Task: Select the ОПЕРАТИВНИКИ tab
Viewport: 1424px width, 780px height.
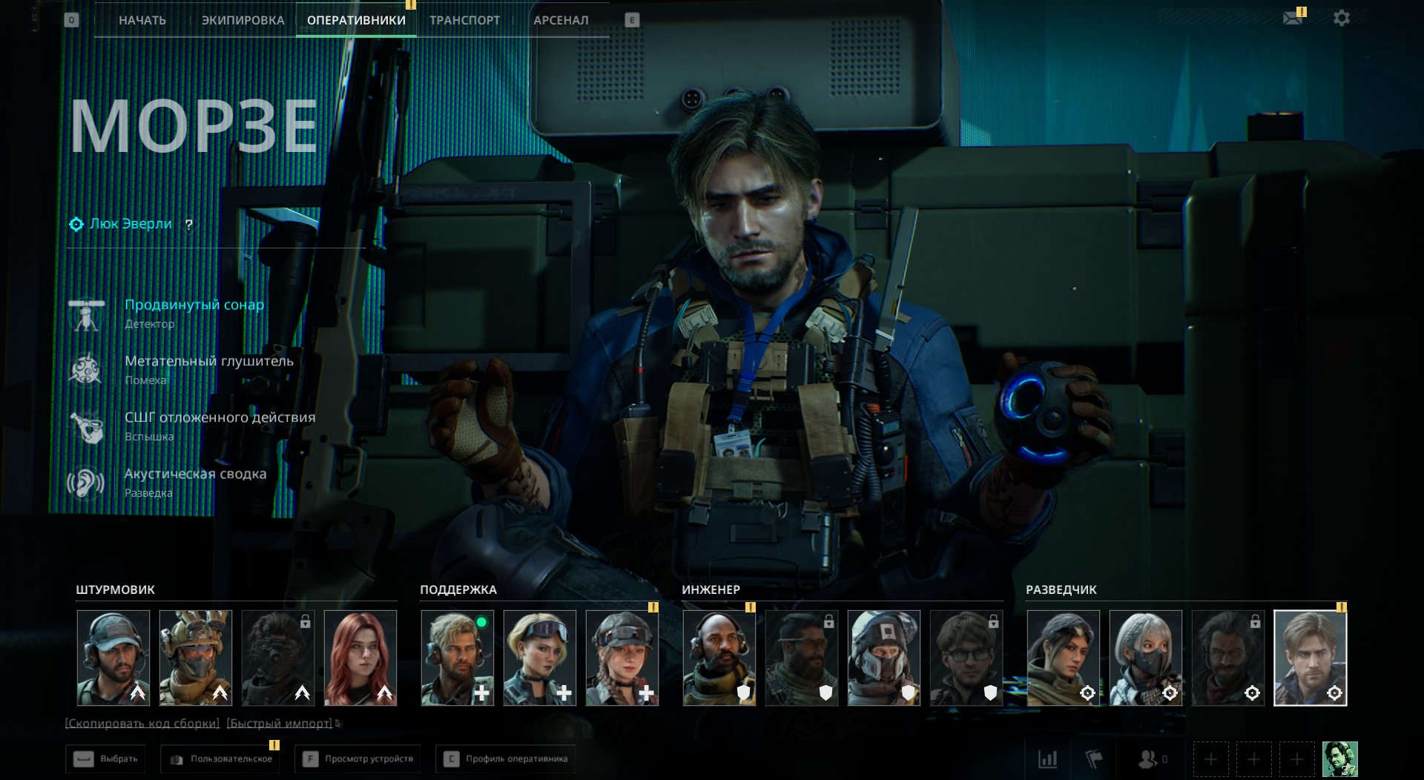Action: (356, 20)
